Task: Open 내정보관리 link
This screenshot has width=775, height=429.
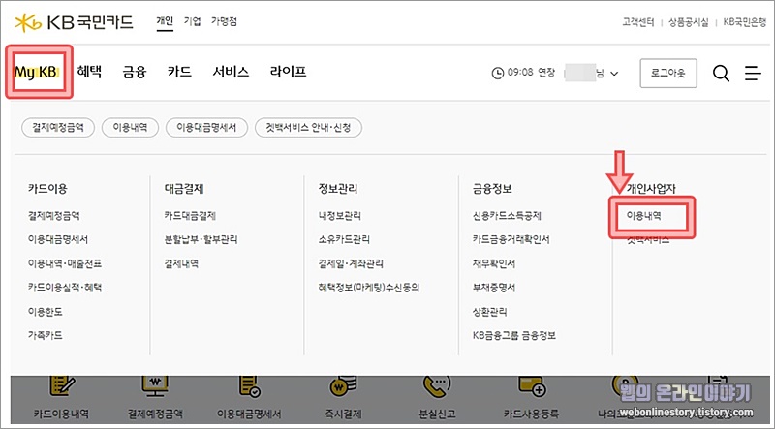Action: (340, 216)
